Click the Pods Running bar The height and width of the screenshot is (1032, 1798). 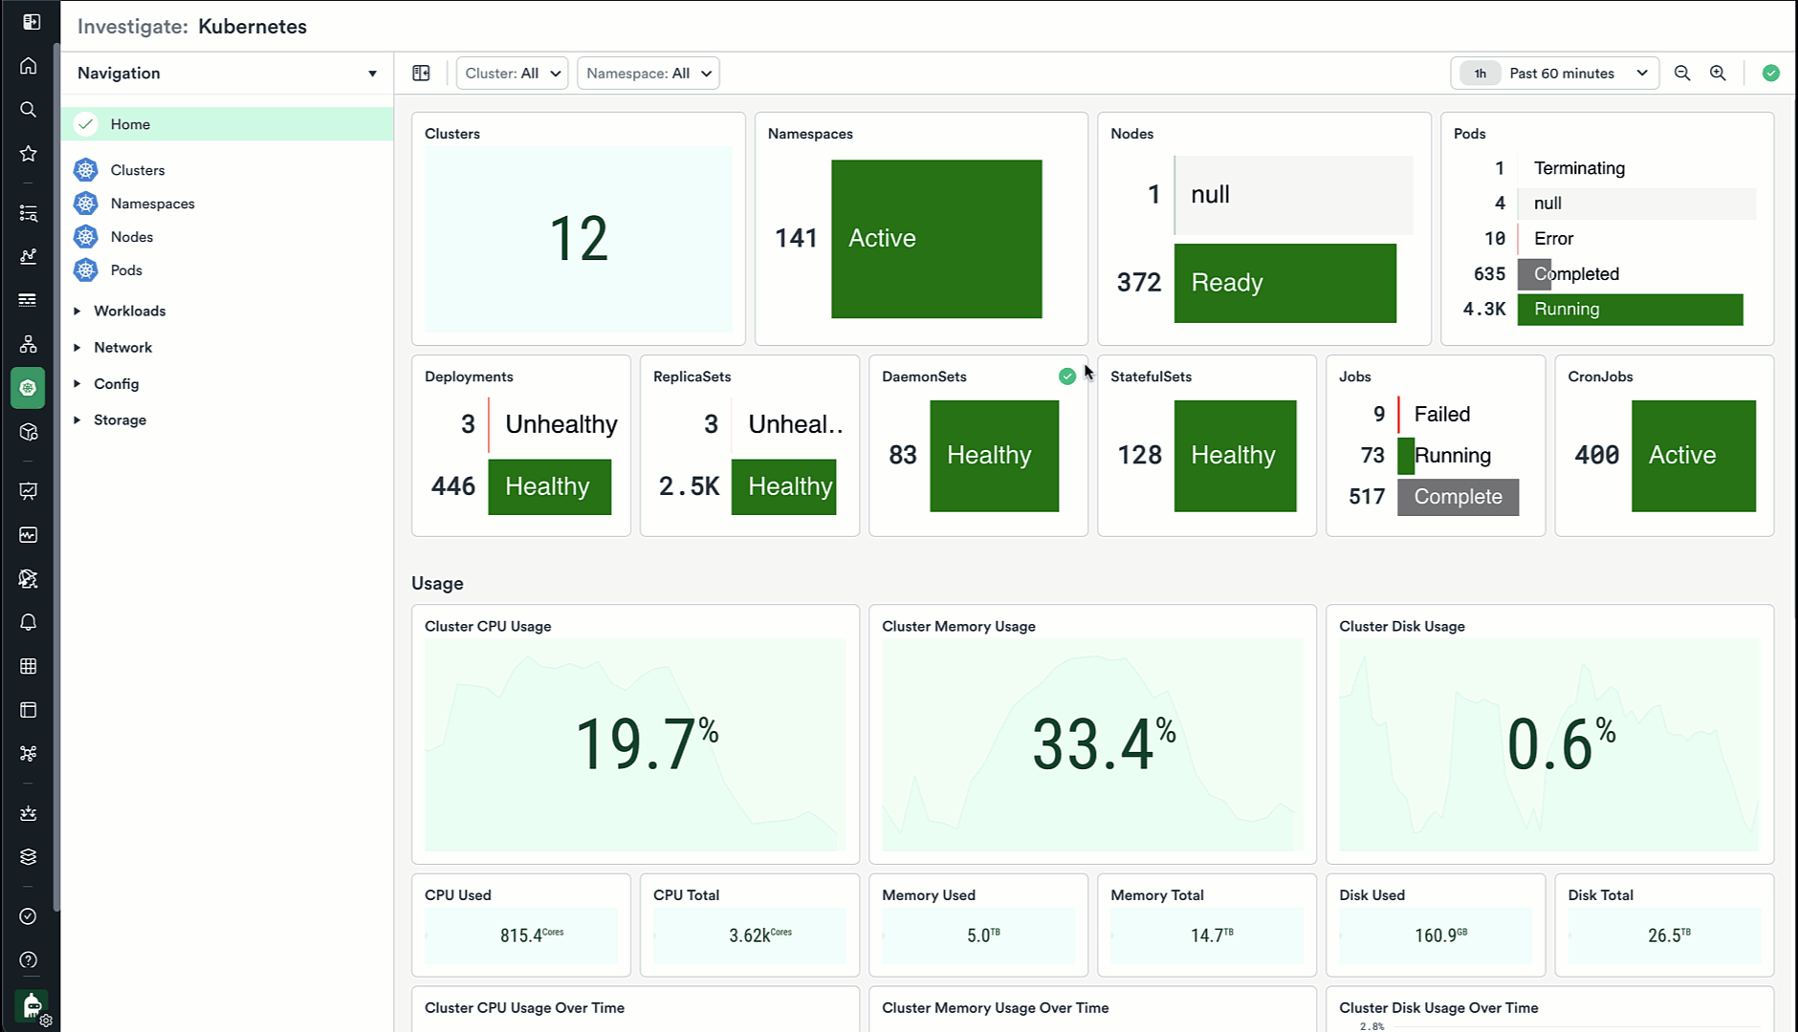pyautogui.click(x=1631, y=310)
